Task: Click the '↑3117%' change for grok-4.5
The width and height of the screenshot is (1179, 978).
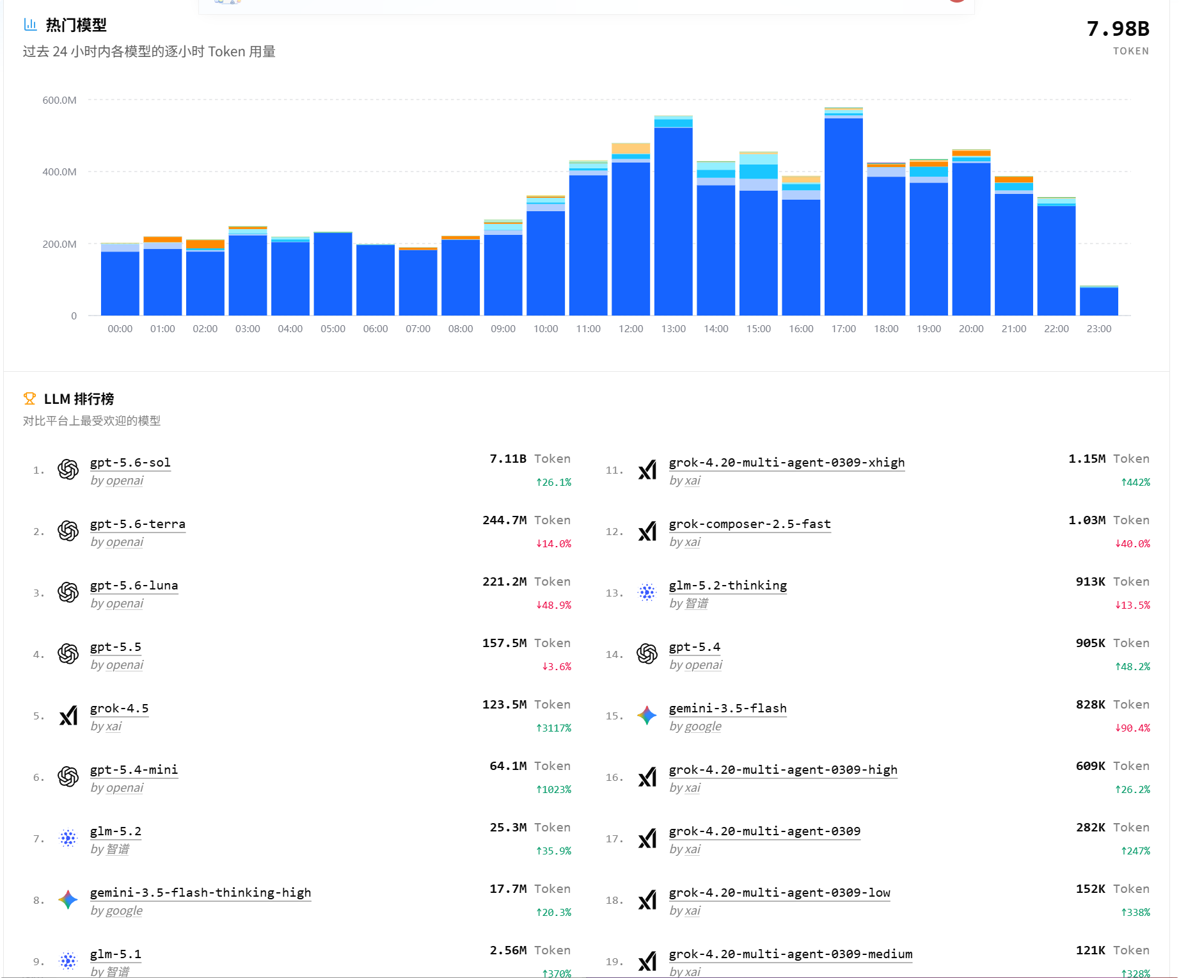Action: [x=553, y=728]
